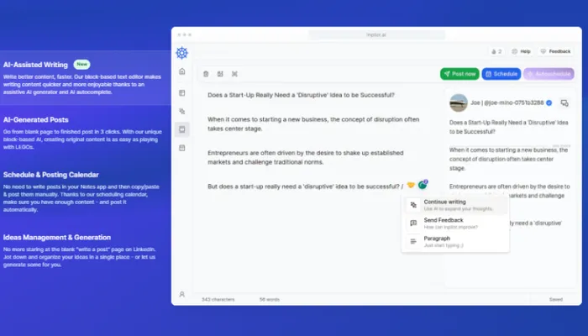The height and width of the screenshot is (336, 588).
Task: Click the green avatar badge in the editor
Action: click(423, 185)
